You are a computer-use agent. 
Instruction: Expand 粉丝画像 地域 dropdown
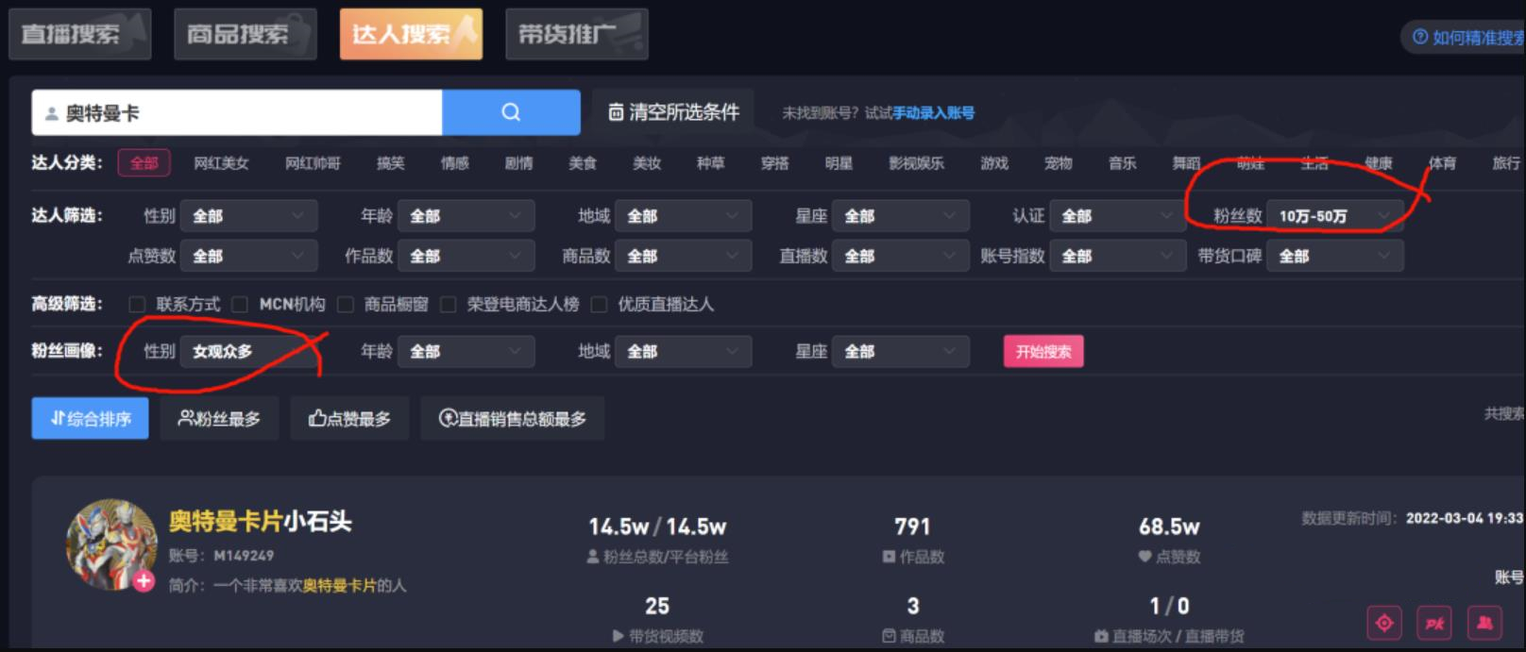coord(683,351)
